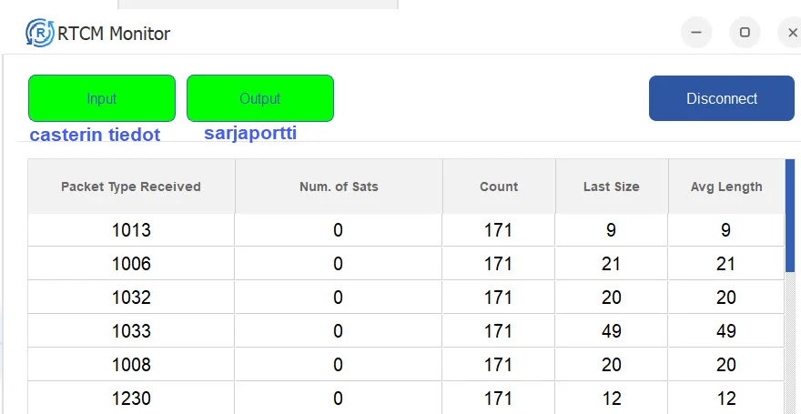Click Num. of Sats cell in row 1008
The image size is (801, 414).
pos(339,365)
